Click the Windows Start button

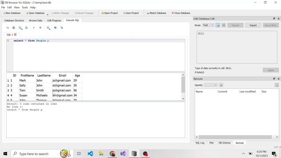(5, 154)
